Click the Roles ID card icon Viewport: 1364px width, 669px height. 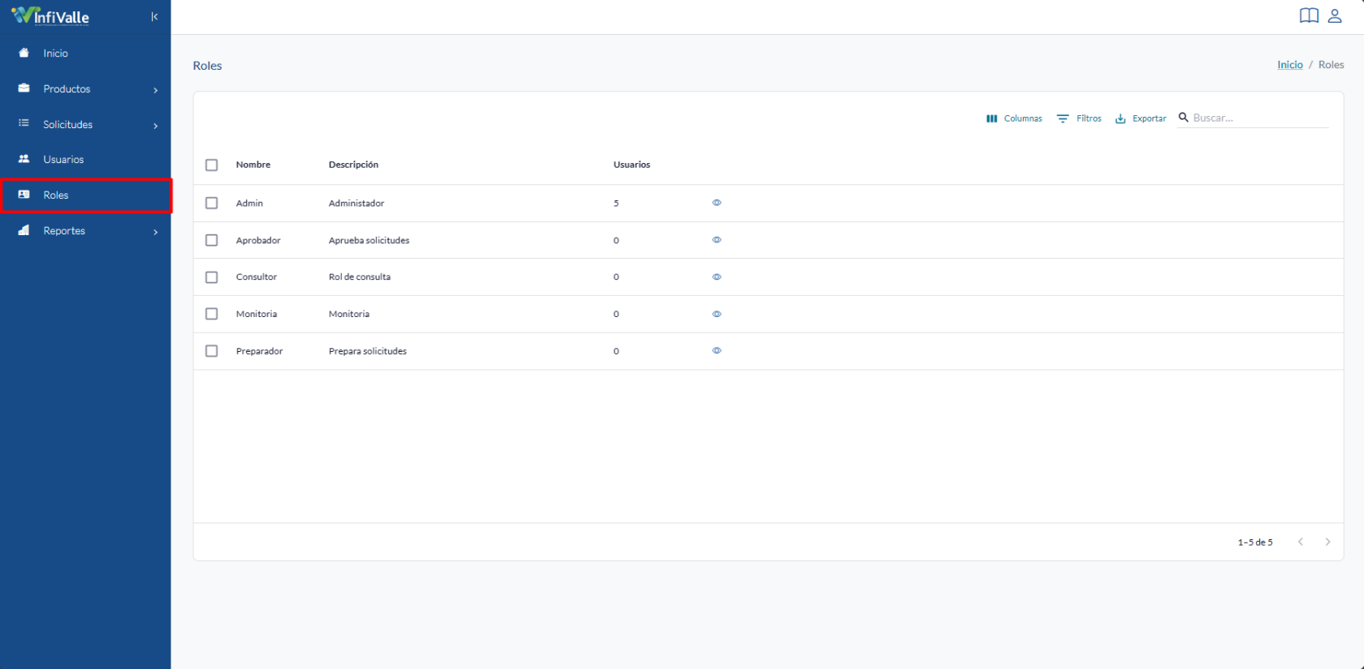[x=24, y=195]
